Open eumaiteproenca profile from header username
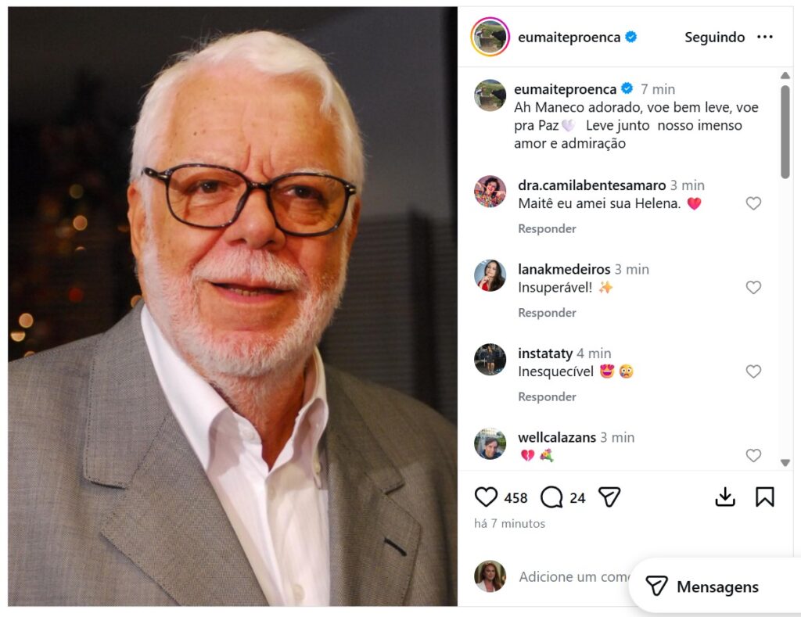801x617 pixels. tap(569, 38)
